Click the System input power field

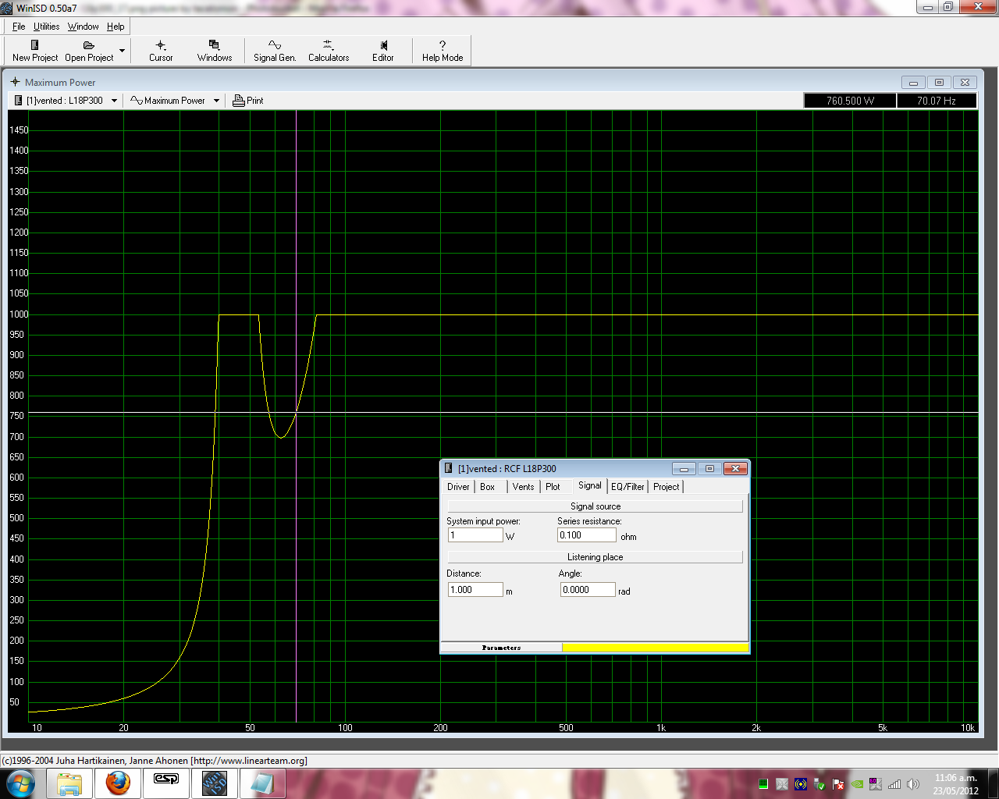point(475,535)
